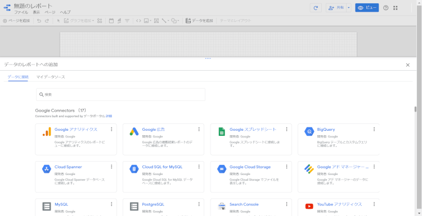Open the share dropdown arrow
The width and height of the screenshot is (422, 216).
348,8
